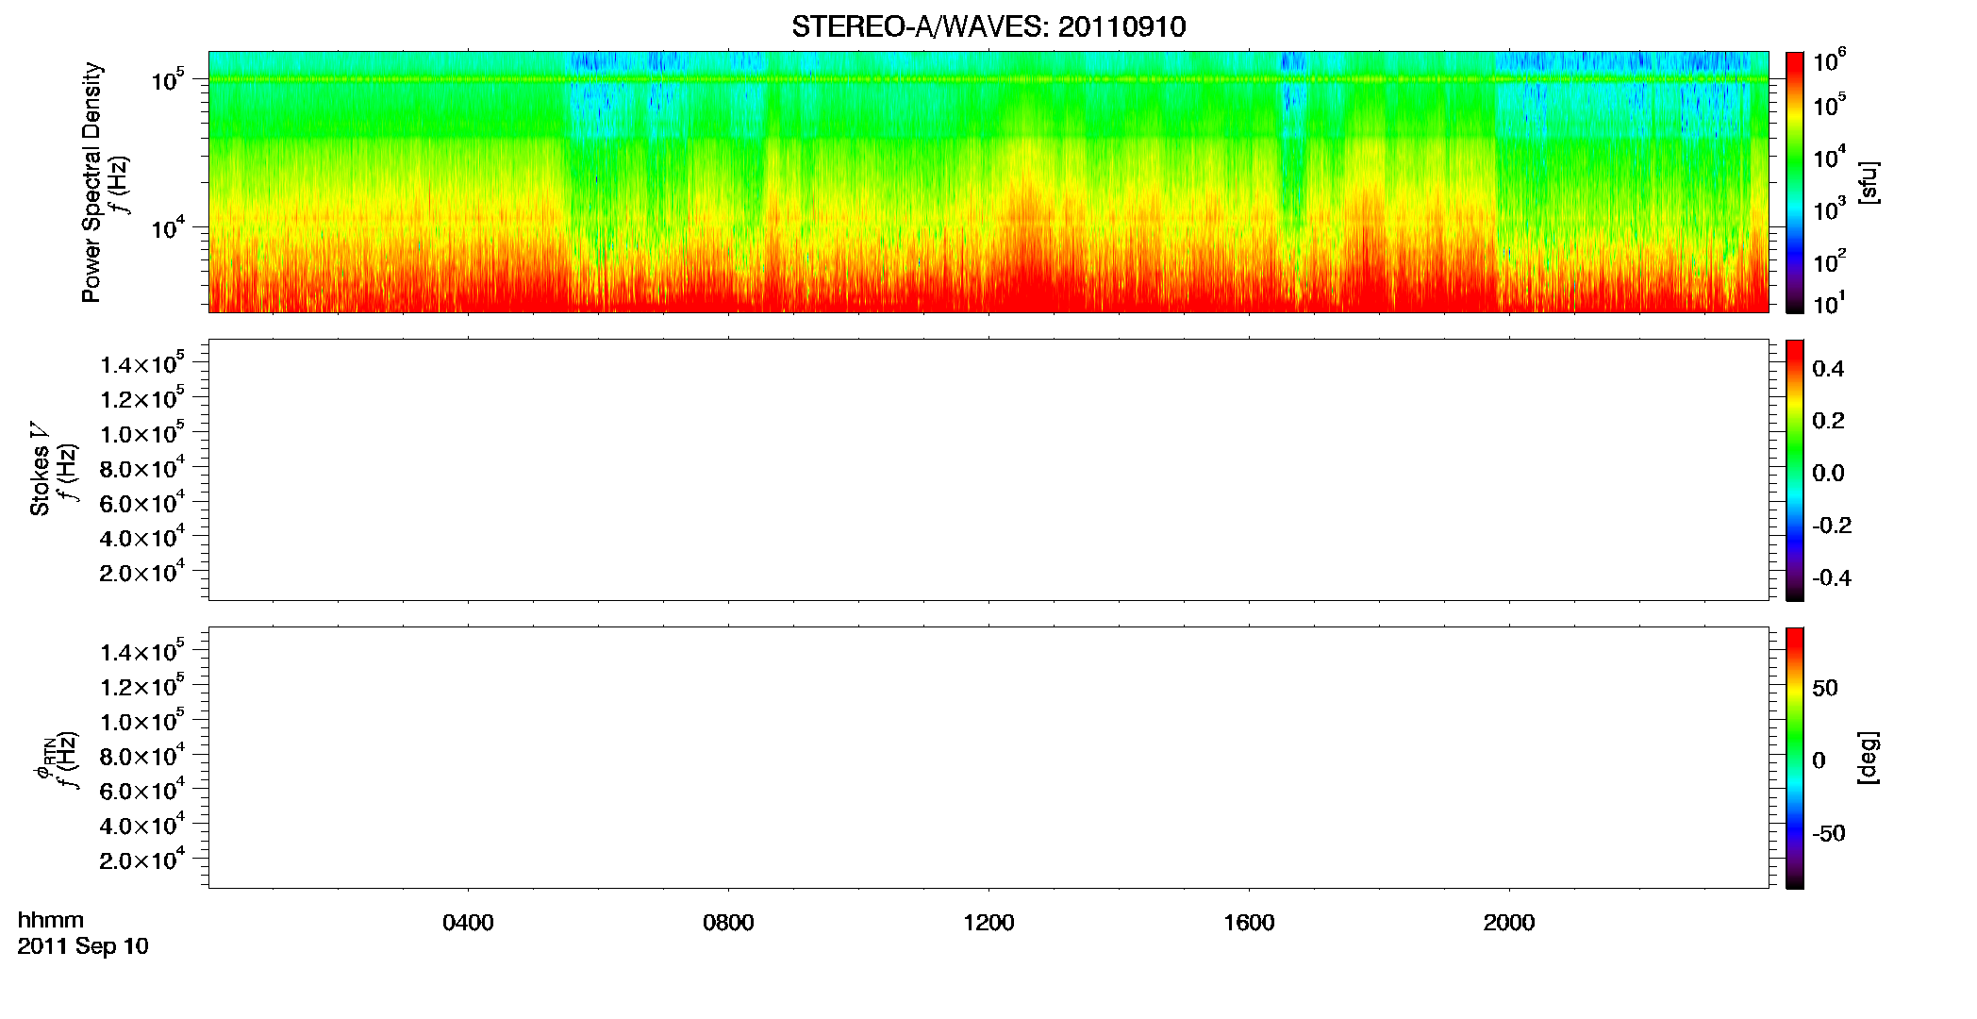Click the 50 value on degree colorbar
This screenshot has height=1019, width=1977.
coord(1825,688)
